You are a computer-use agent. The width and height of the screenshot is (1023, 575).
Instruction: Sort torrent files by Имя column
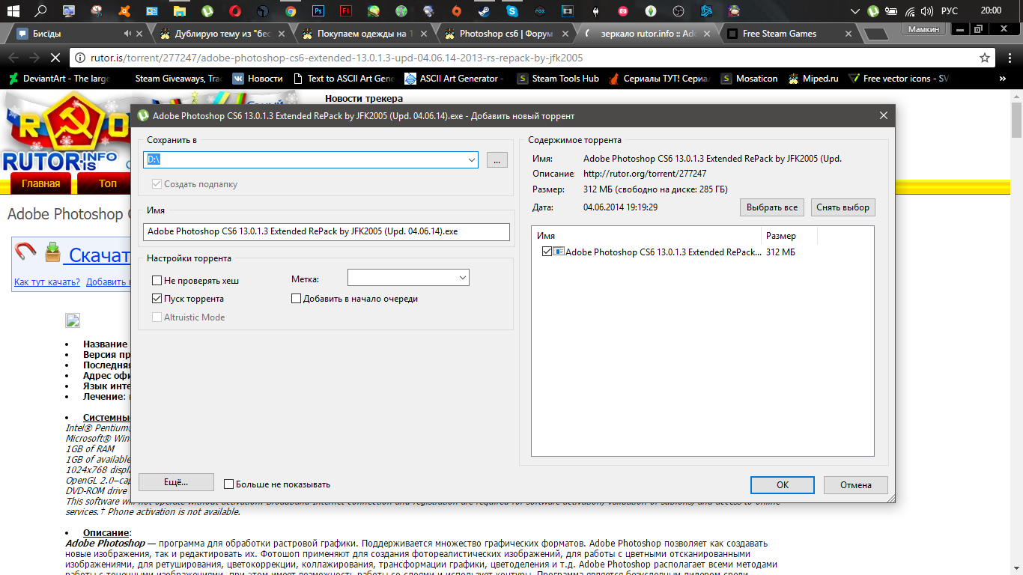point(647,236)
